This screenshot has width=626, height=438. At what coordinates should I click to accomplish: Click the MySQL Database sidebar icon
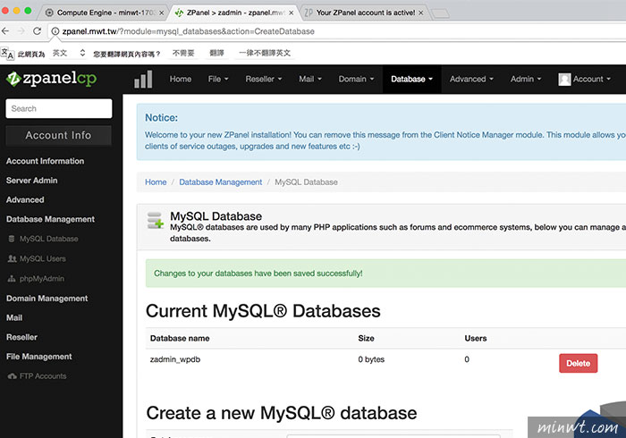12,239
